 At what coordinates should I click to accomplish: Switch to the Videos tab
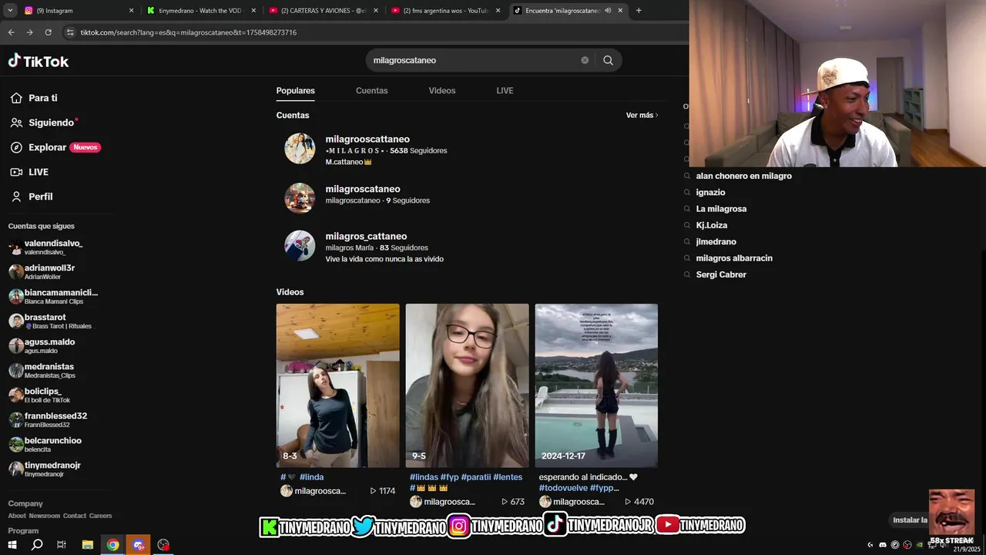[442, 90]
